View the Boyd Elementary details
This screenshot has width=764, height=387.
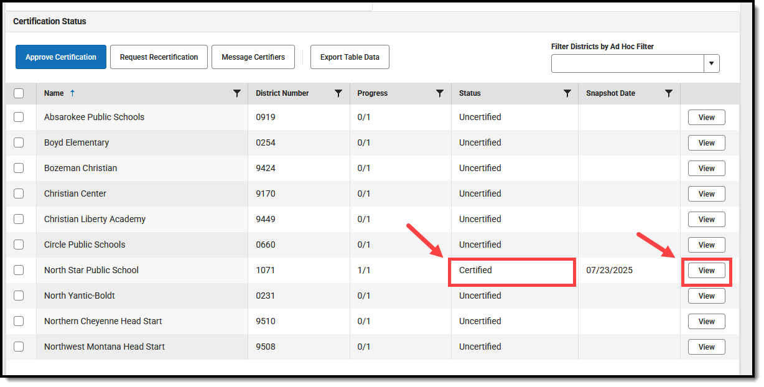click(706, 143)
